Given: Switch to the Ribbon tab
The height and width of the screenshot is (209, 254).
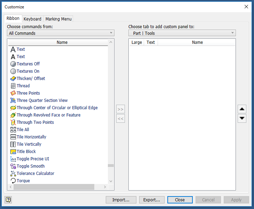Looking at the screenshot, I should pyautogui.click(x=13, y=18).
